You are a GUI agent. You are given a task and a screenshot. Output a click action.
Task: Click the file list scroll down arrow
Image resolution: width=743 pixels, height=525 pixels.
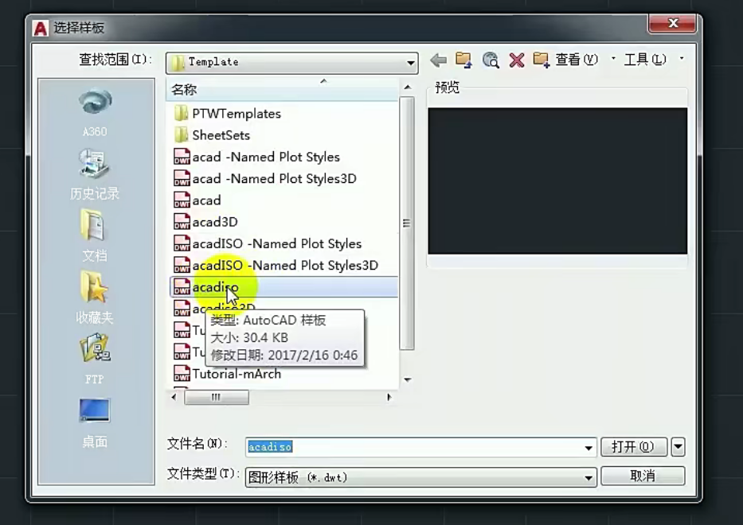click(x=407, y=379)
